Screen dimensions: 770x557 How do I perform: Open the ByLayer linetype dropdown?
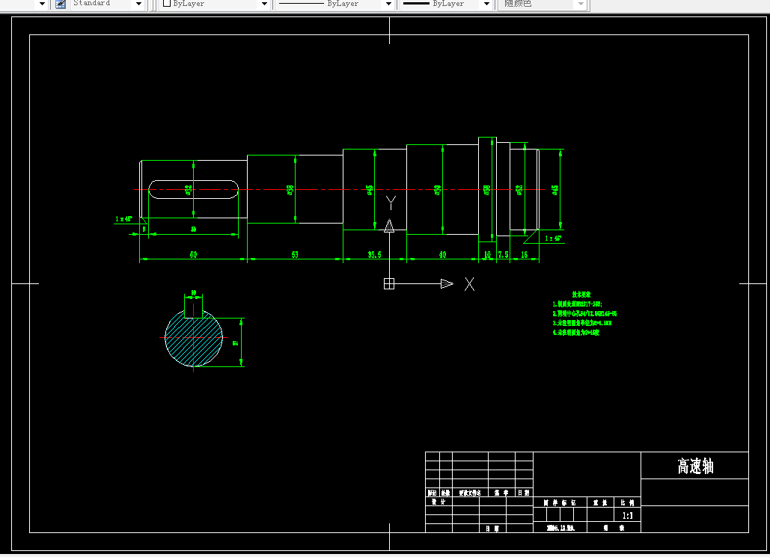point(388,4)
